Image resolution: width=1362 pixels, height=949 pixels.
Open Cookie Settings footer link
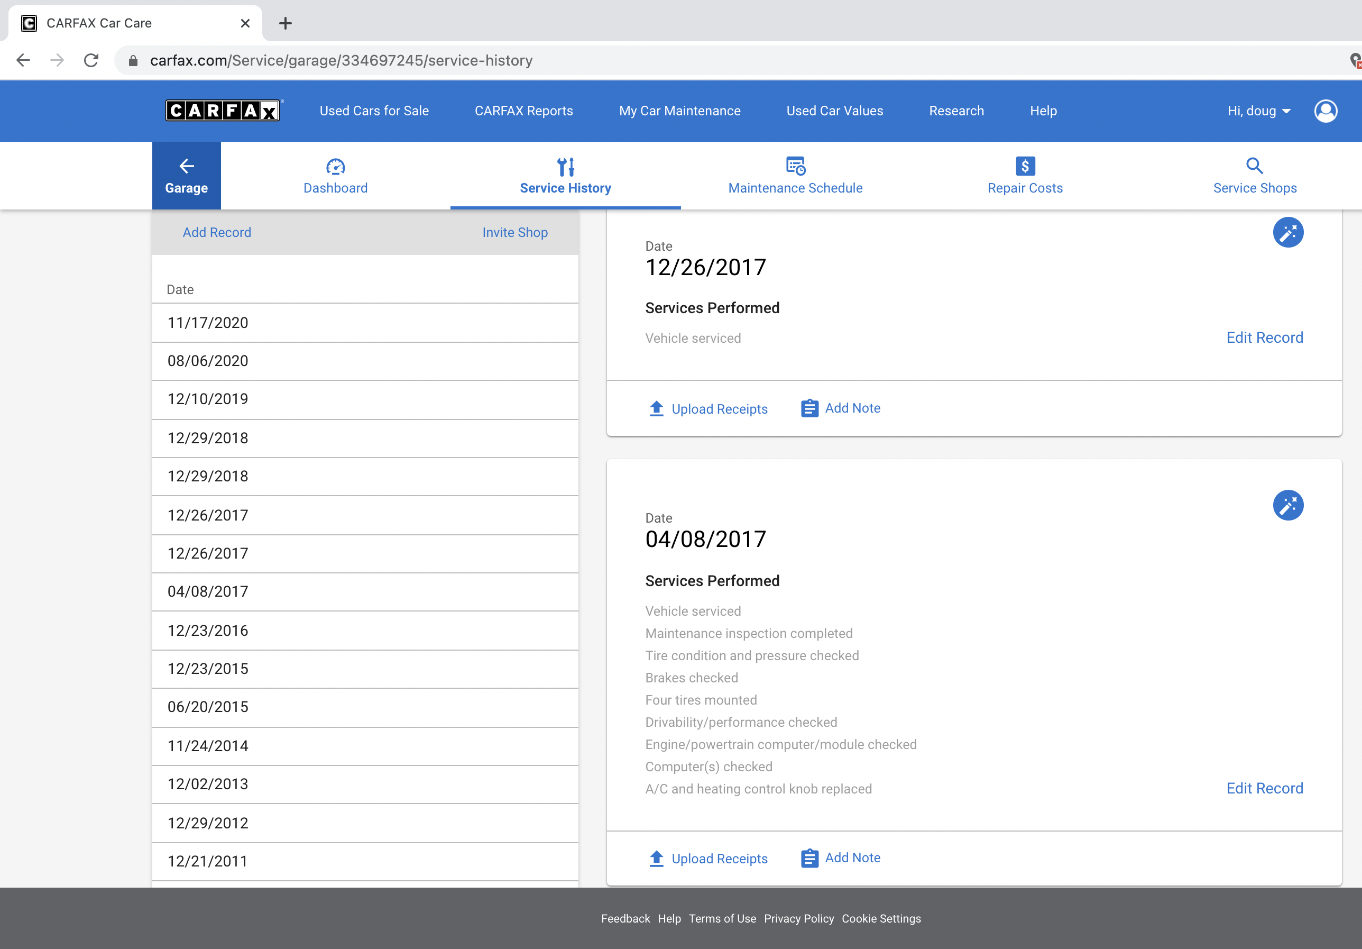[881, 919]
